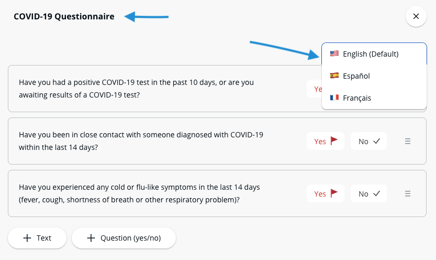Select English (Default) language option

(x=371, y=54)
